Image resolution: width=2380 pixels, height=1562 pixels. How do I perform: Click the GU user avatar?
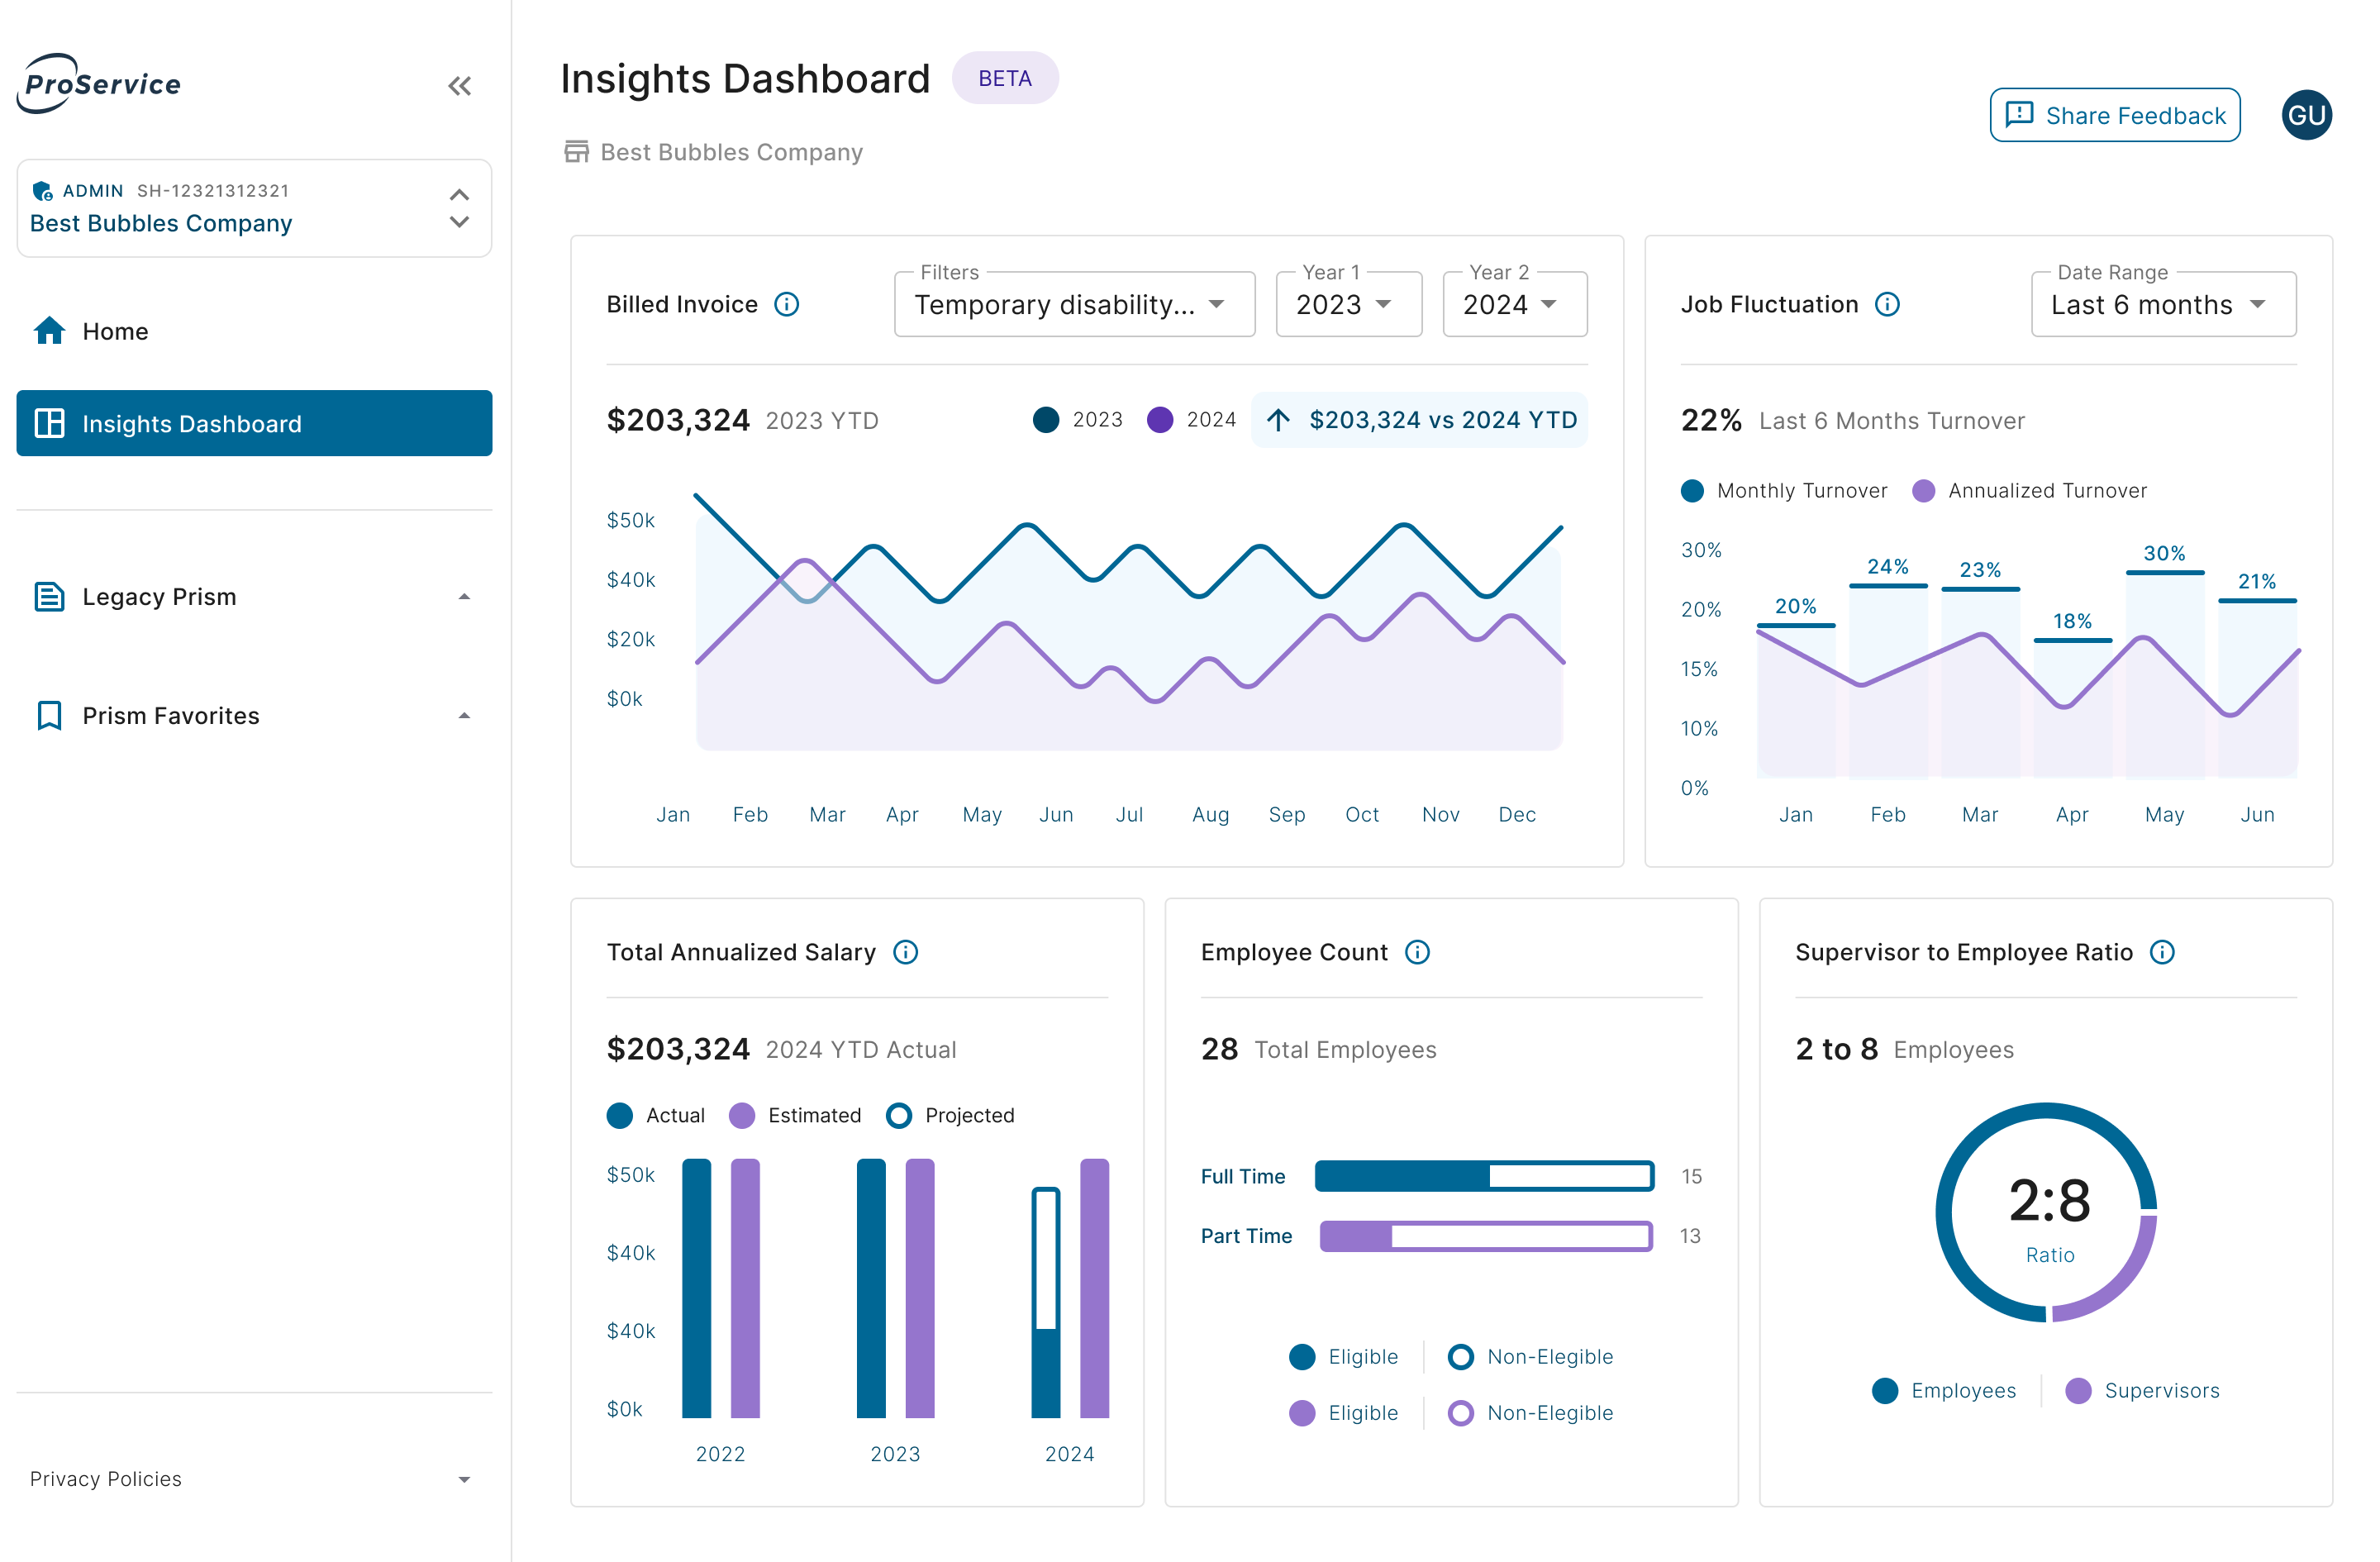coord(2306,116)
